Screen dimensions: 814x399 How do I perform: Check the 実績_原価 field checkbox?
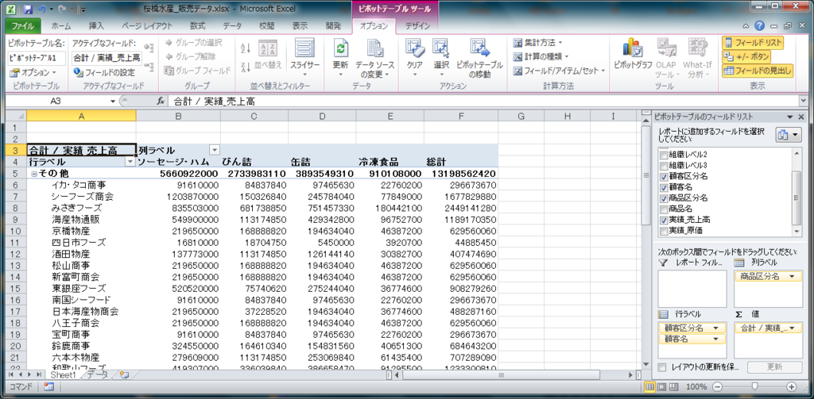click(x=664, y=230)
